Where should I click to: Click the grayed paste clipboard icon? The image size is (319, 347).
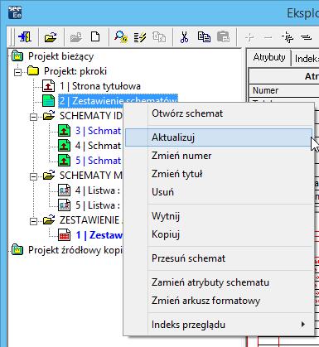(224, 36)
